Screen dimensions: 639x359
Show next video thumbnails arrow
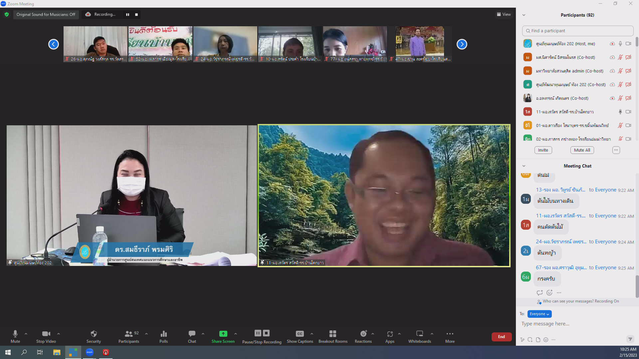pos(462,44)
